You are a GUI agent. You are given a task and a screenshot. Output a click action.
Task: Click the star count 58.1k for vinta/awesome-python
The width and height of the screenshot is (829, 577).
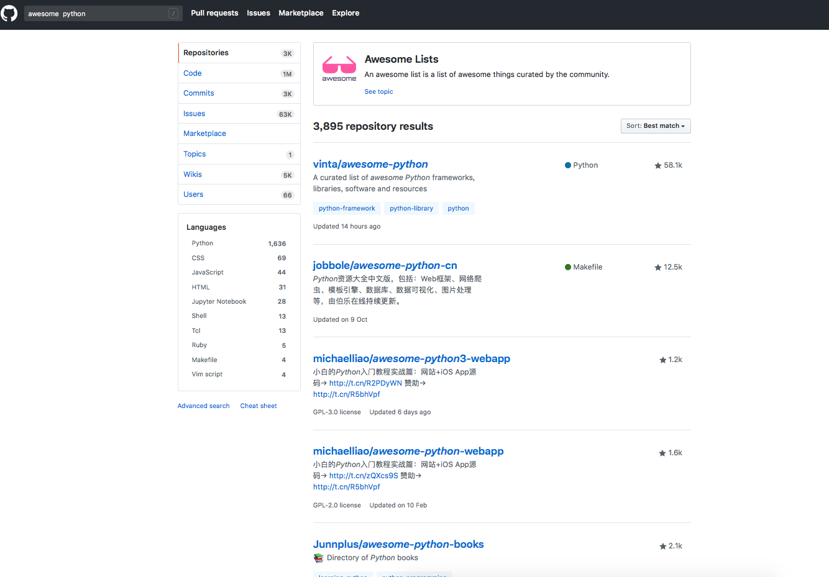pyautogui.click(x=668, y=165)
